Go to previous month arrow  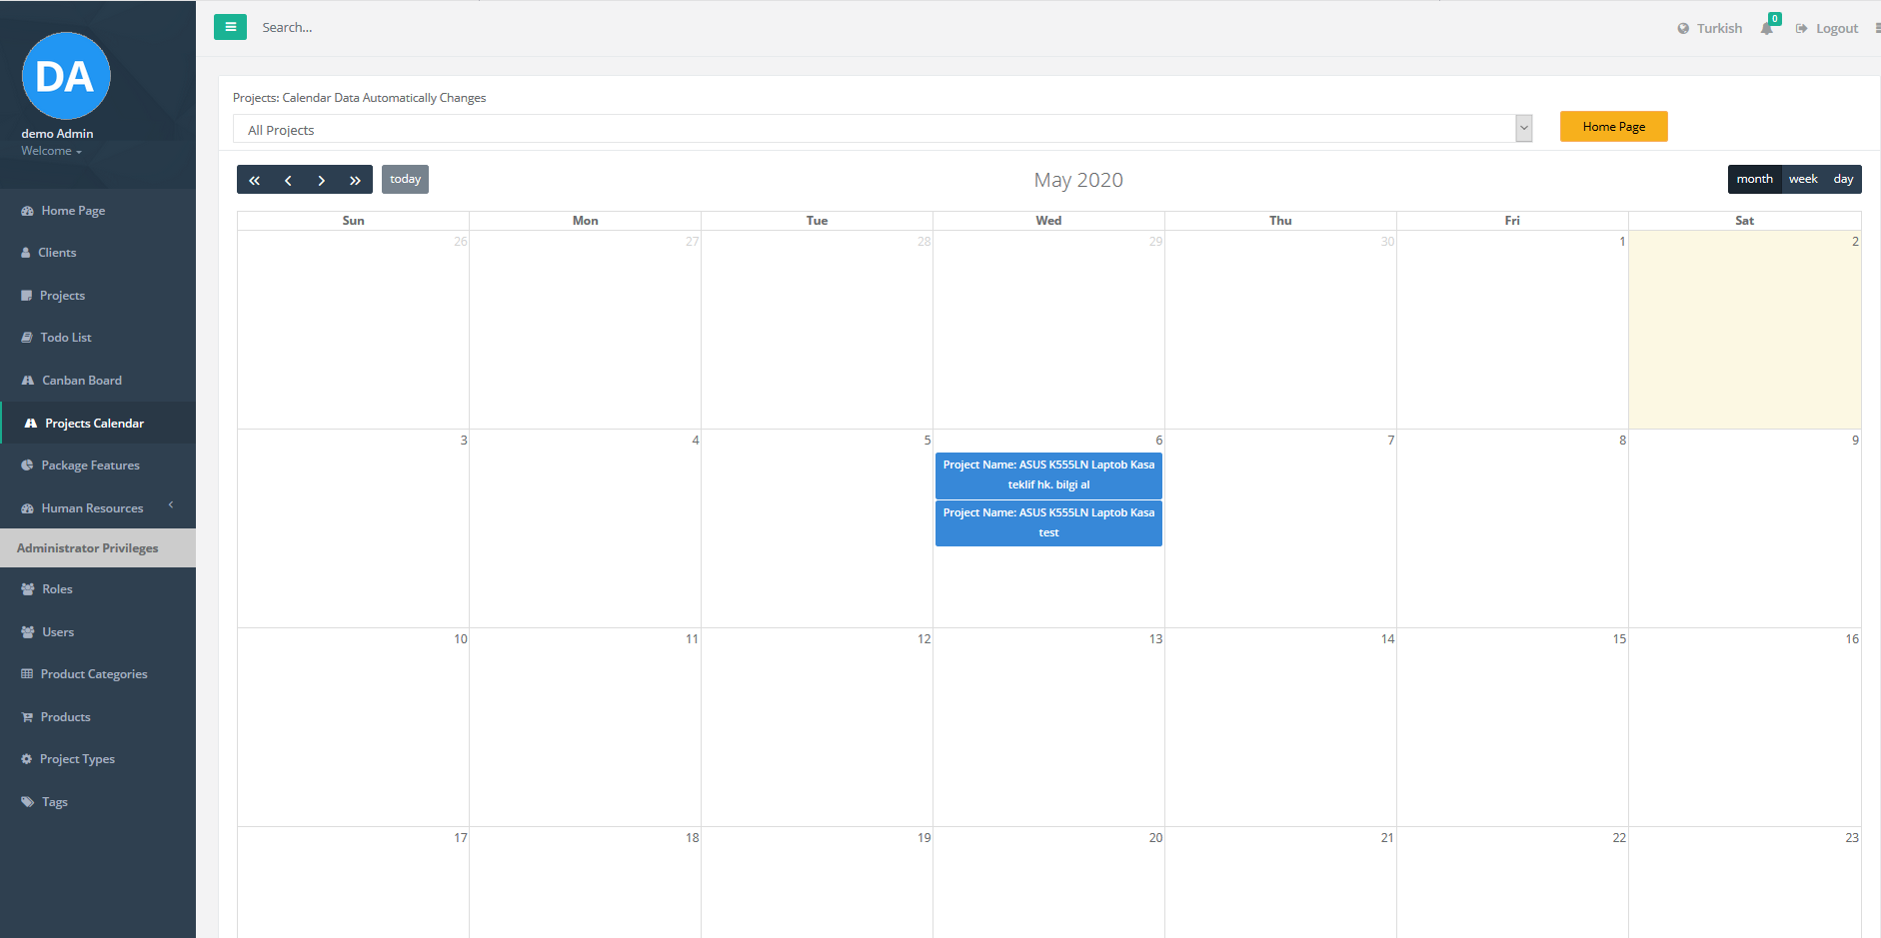coord(288,180)
